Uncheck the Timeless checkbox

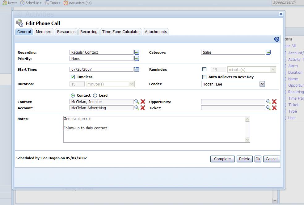click(73, 77)
